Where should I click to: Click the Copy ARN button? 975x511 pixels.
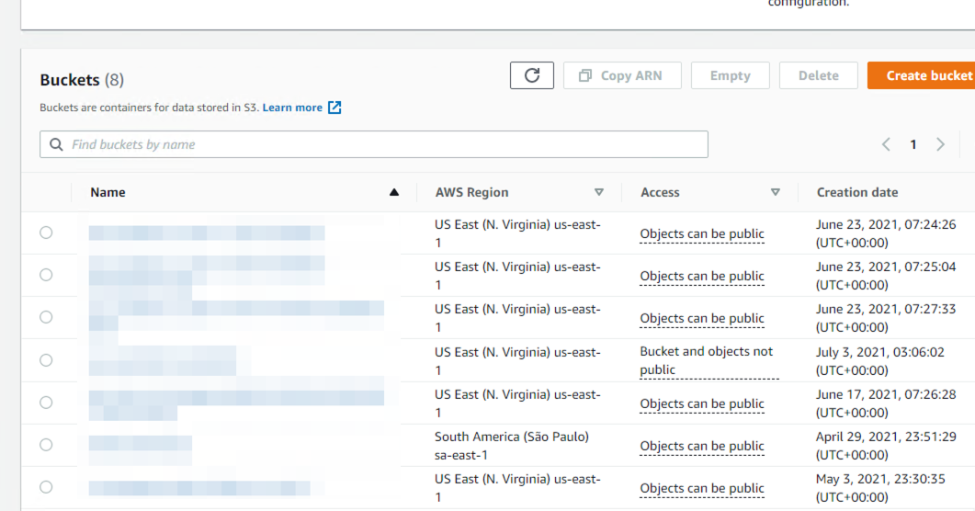pyautogui.click(x=622, y=76)
